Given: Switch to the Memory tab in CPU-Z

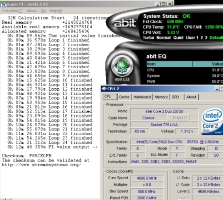Looking at the screenshot, I should [x=161, y=97].
